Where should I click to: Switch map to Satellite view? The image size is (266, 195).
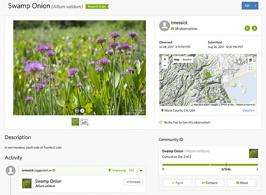187,60
